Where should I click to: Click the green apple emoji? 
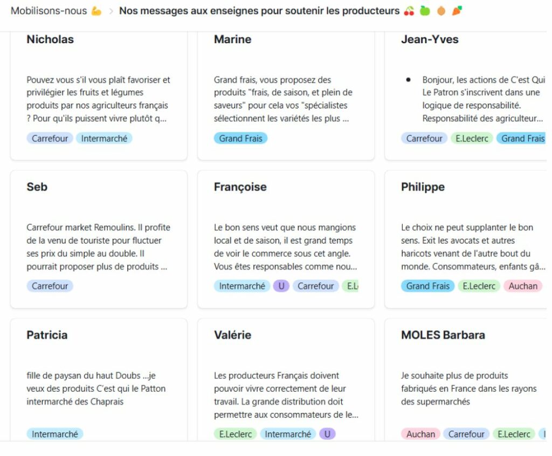[425, 11]
